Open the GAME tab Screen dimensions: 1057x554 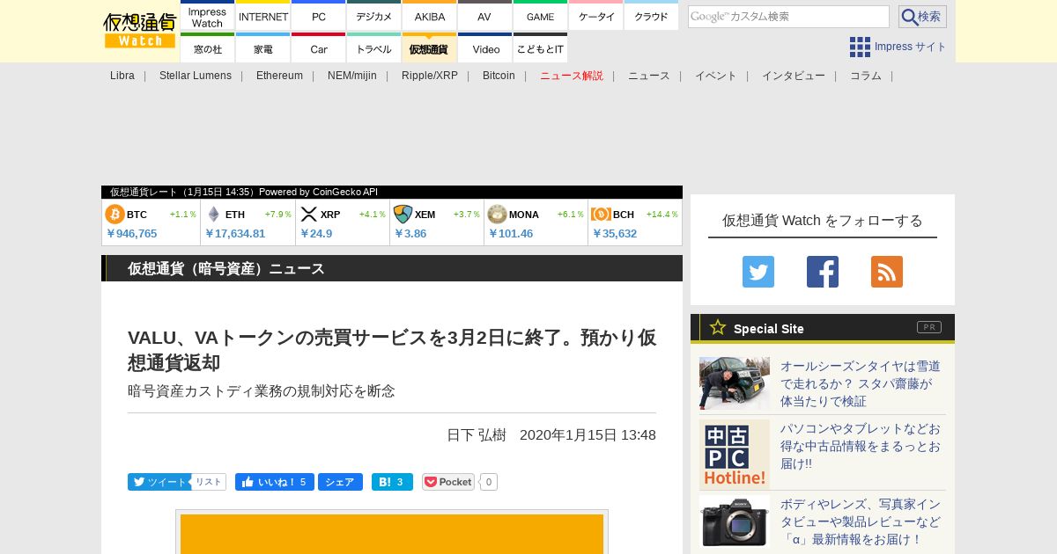[x=540, y=16]
